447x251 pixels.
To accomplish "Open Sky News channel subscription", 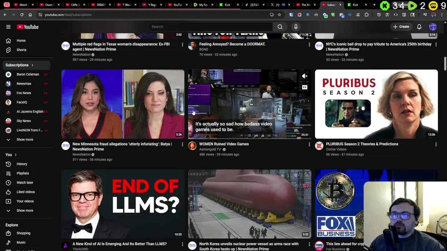I will [27, 121].
